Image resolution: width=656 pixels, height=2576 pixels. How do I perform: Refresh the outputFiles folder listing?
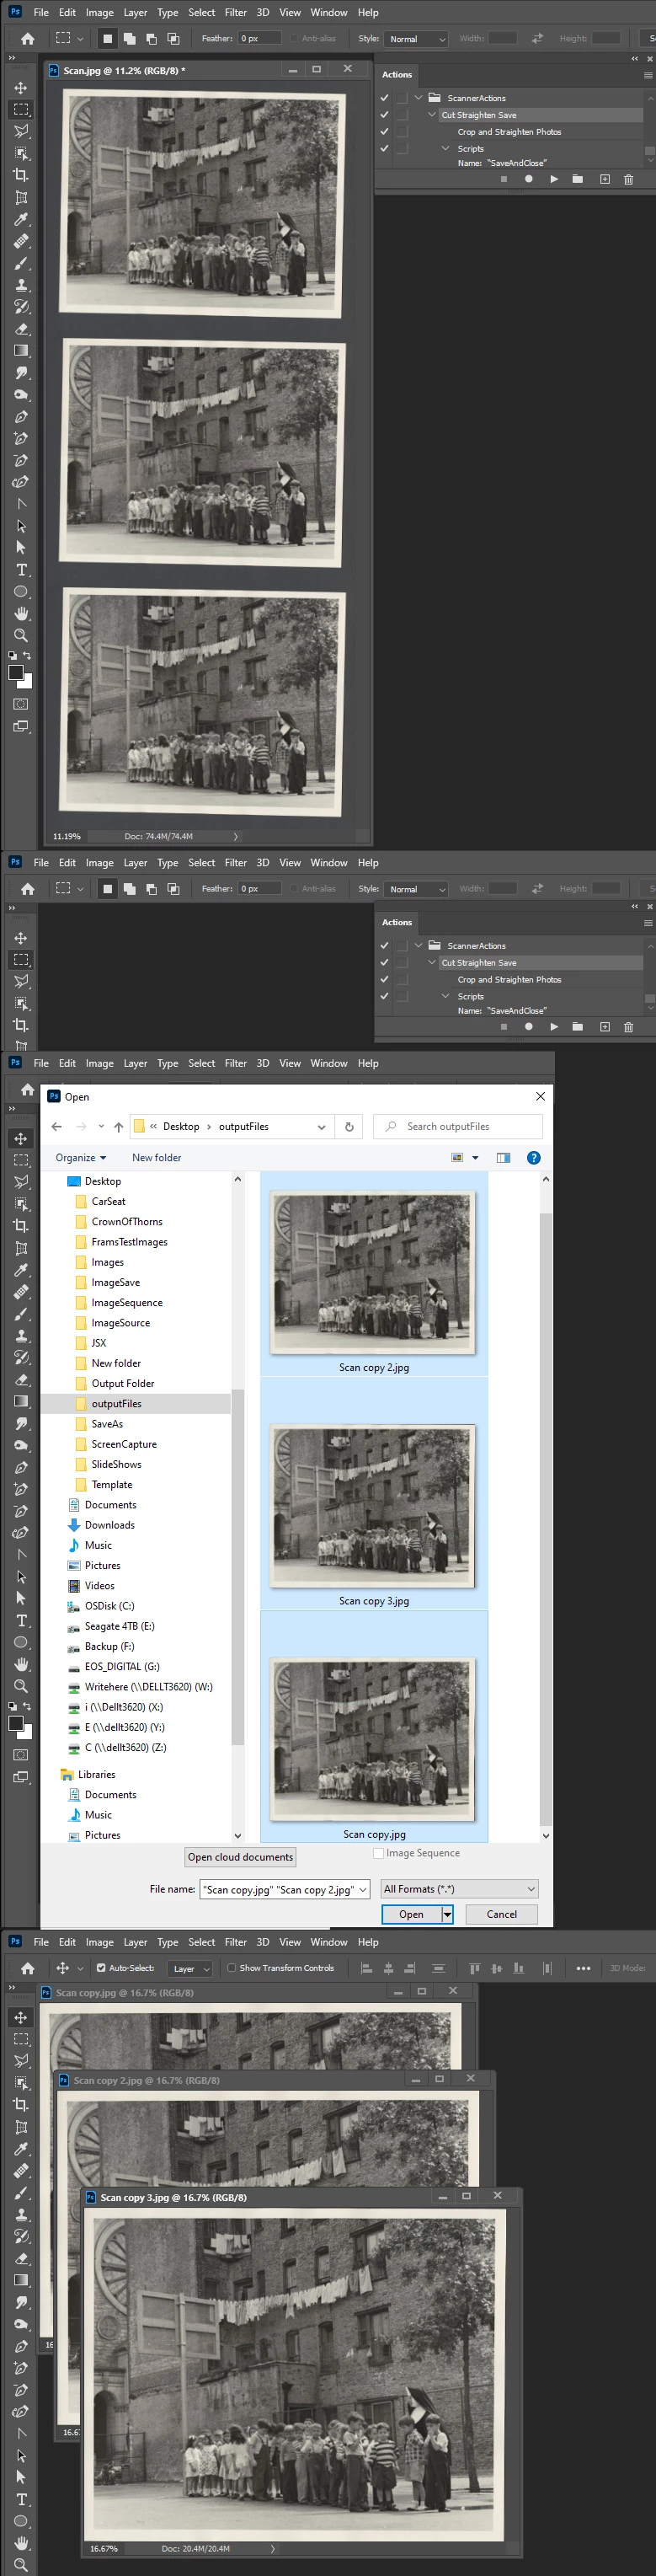[x=349, y=1126]
